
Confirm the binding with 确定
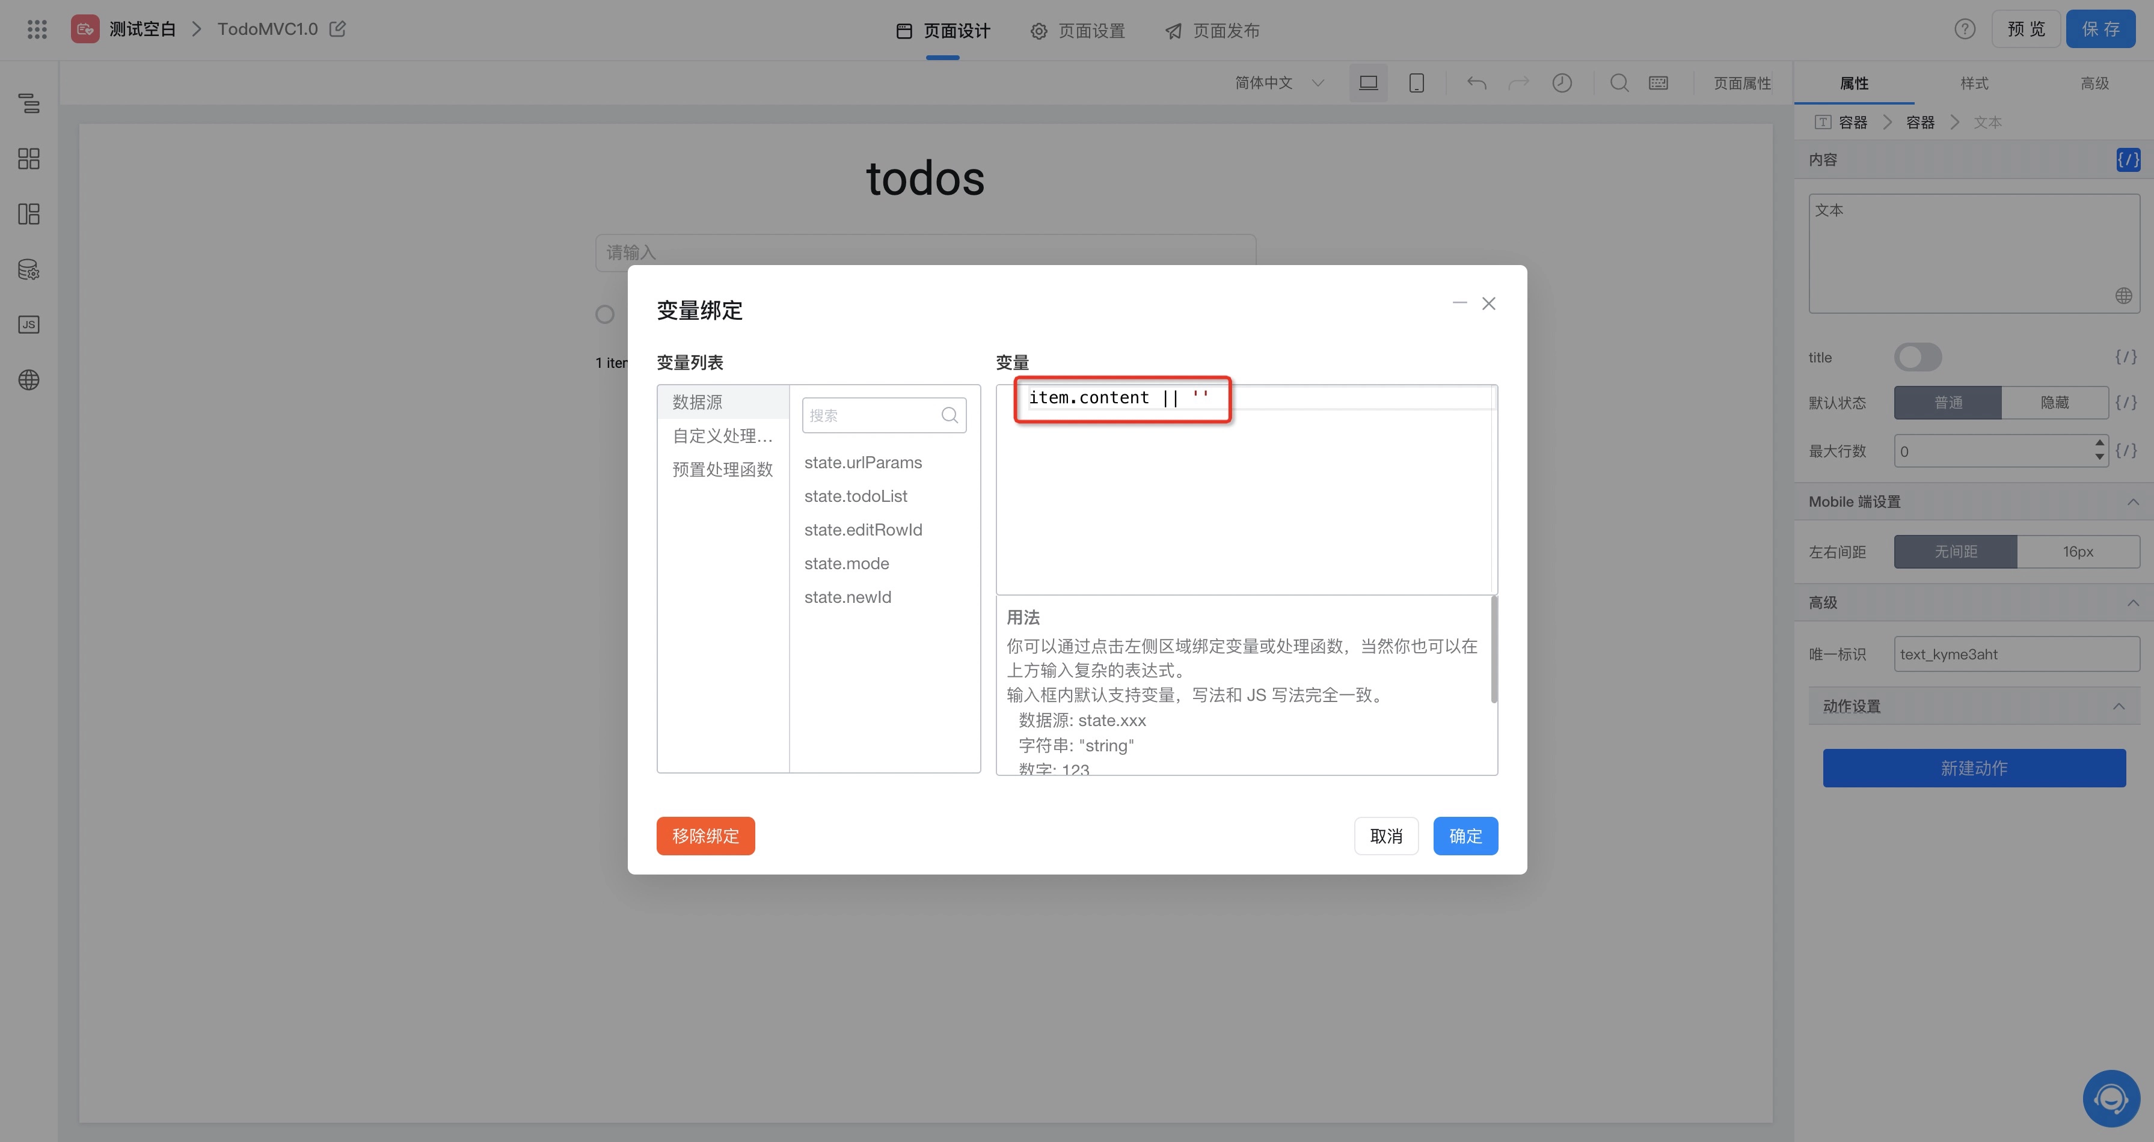1465,836
